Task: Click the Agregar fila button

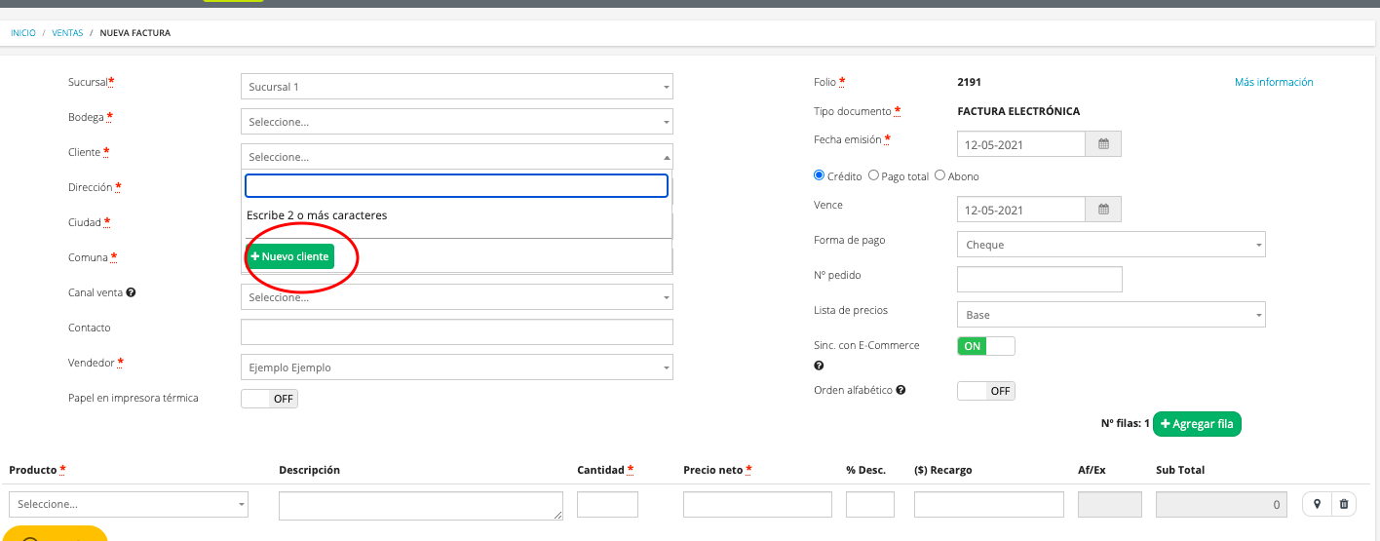Action: point(1197,424)
